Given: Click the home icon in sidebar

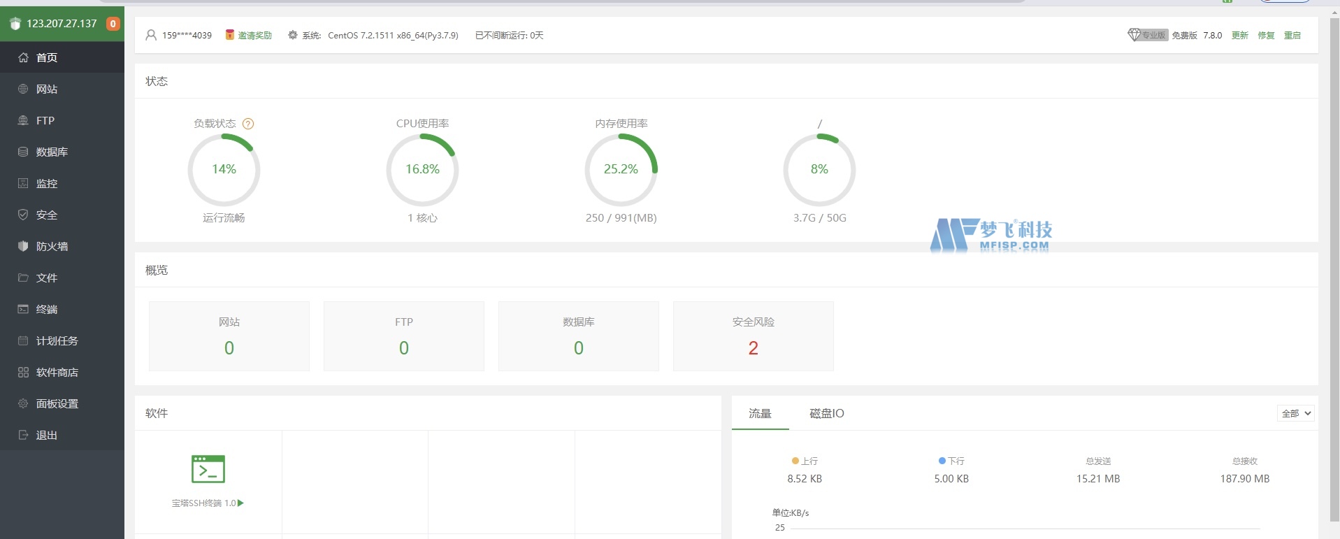Looking at the screenshot, I should tap(23, 57).
